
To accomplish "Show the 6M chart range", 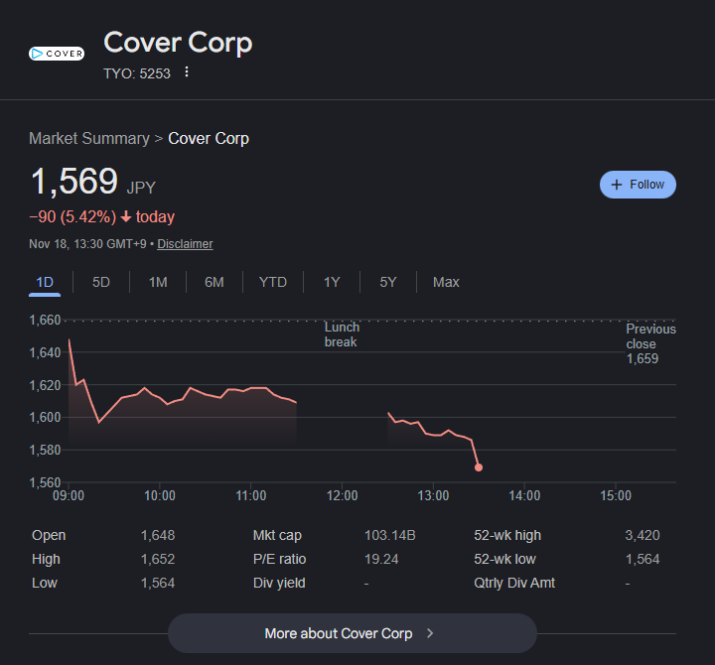I will pos(214,282).
